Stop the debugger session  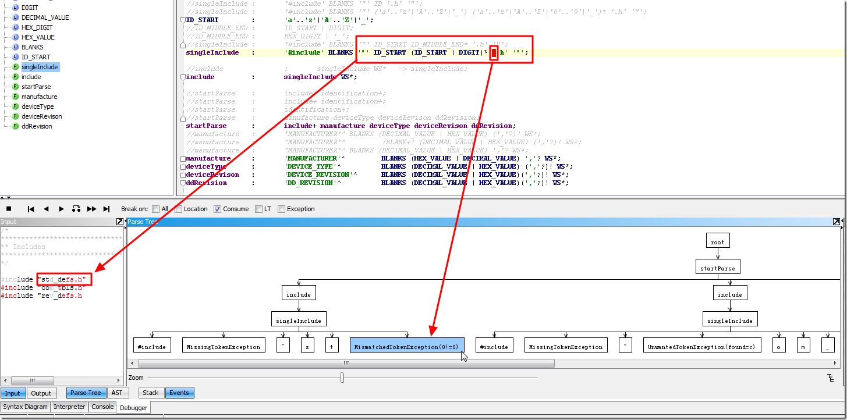9,209
